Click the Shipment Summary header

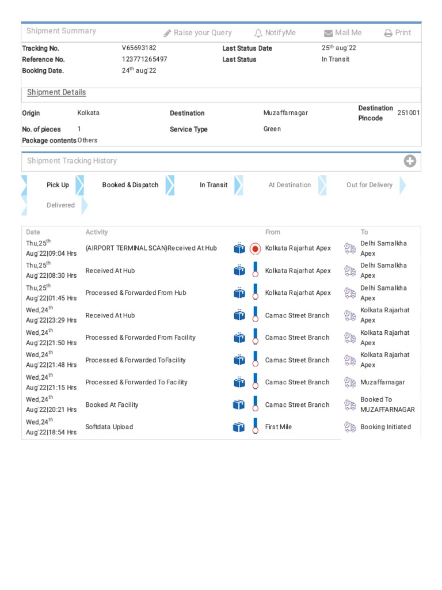(61, 31)
